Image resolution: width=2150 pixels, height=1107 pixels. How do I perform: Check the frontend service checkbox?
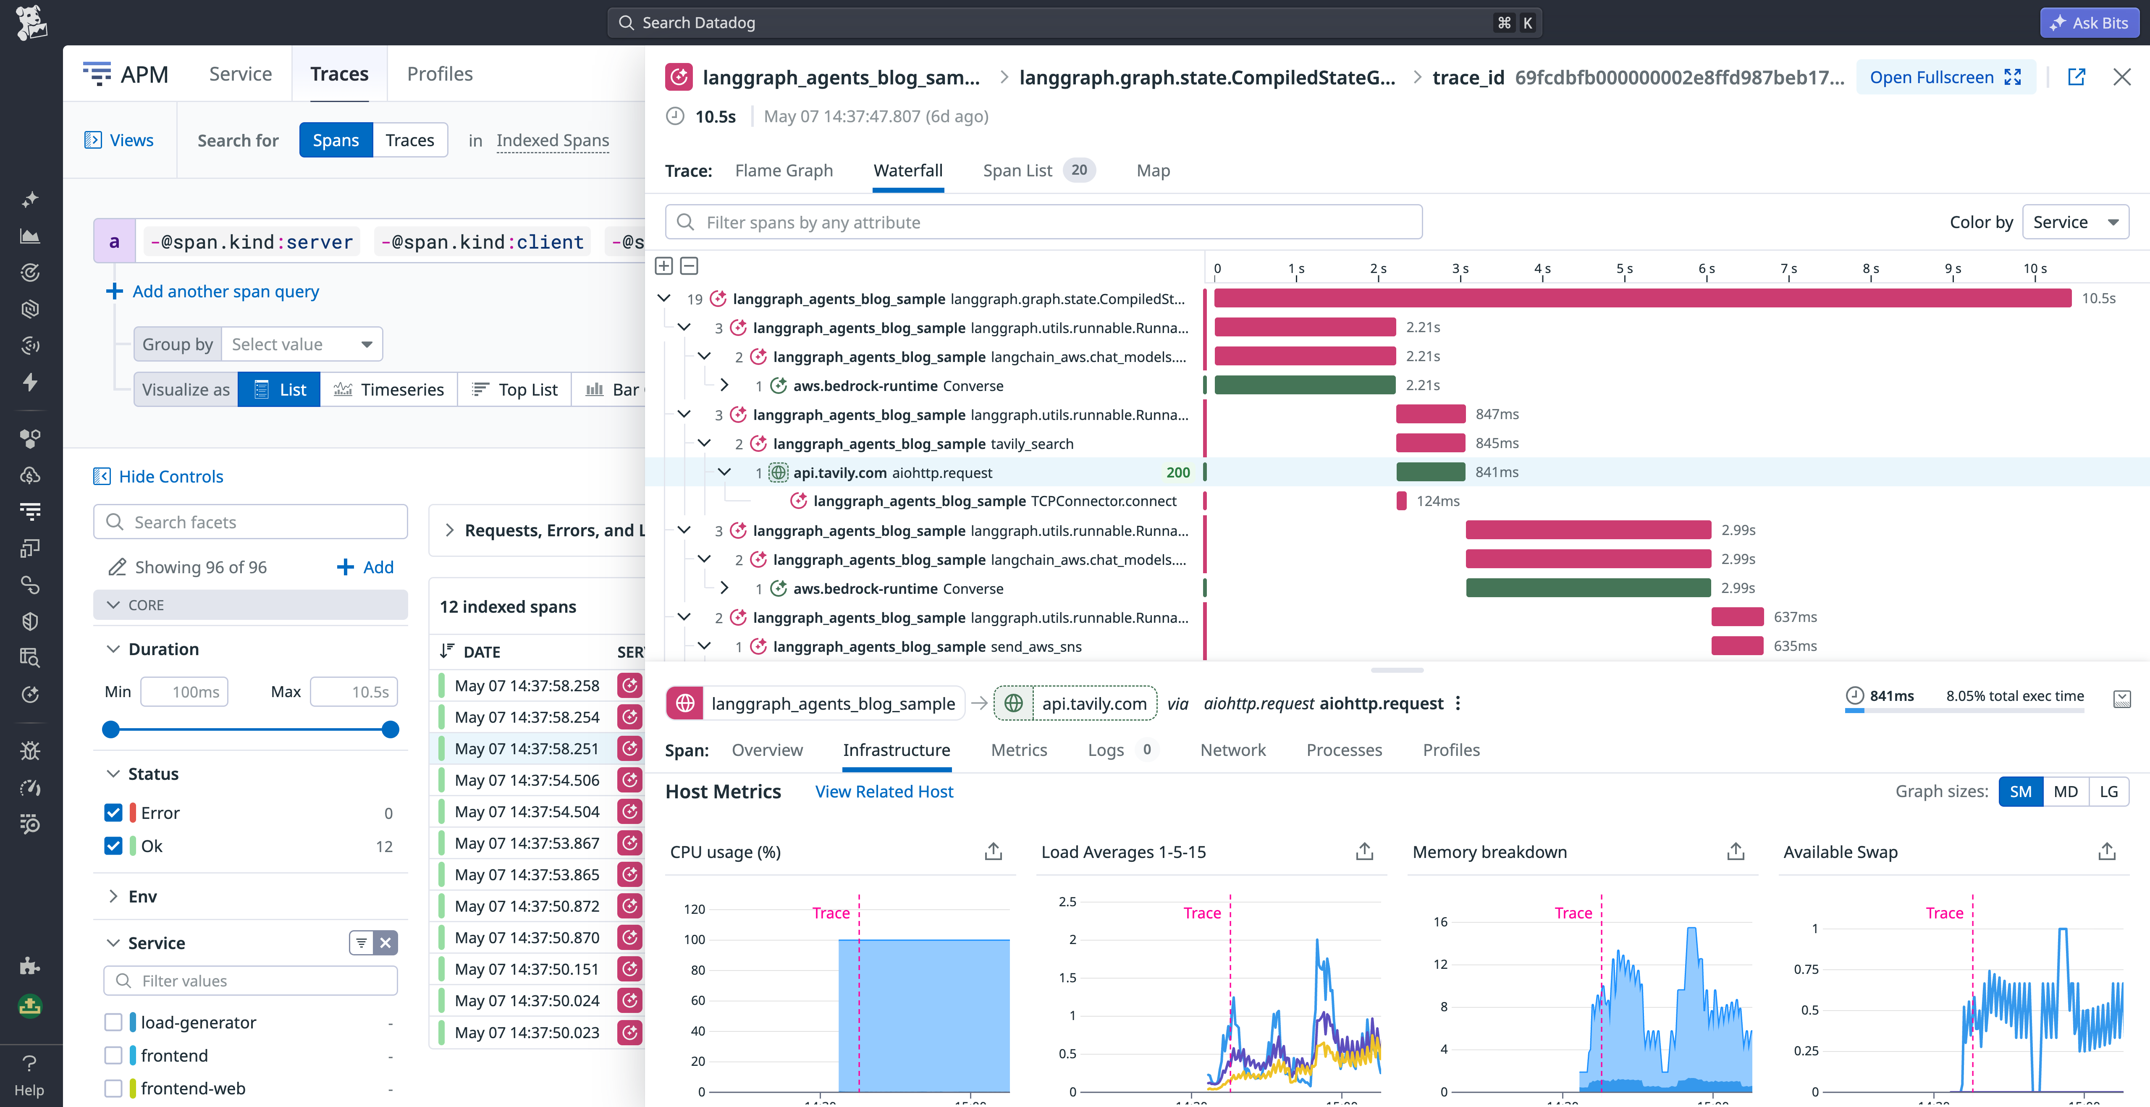pos(113,1055)
